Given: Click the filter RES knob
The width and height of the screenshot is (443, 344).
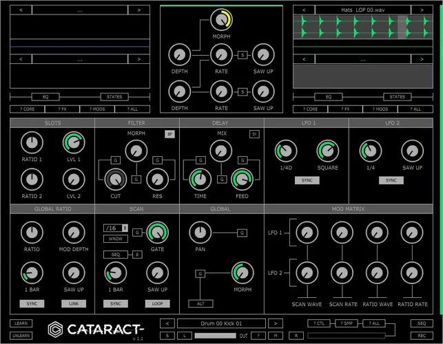Looking at the screenshot, I should tap(157, 180).
